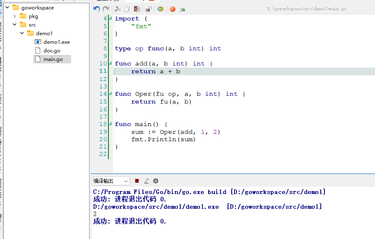Select the pkg folder icon

pyautogui.click(x=23, y=16)
